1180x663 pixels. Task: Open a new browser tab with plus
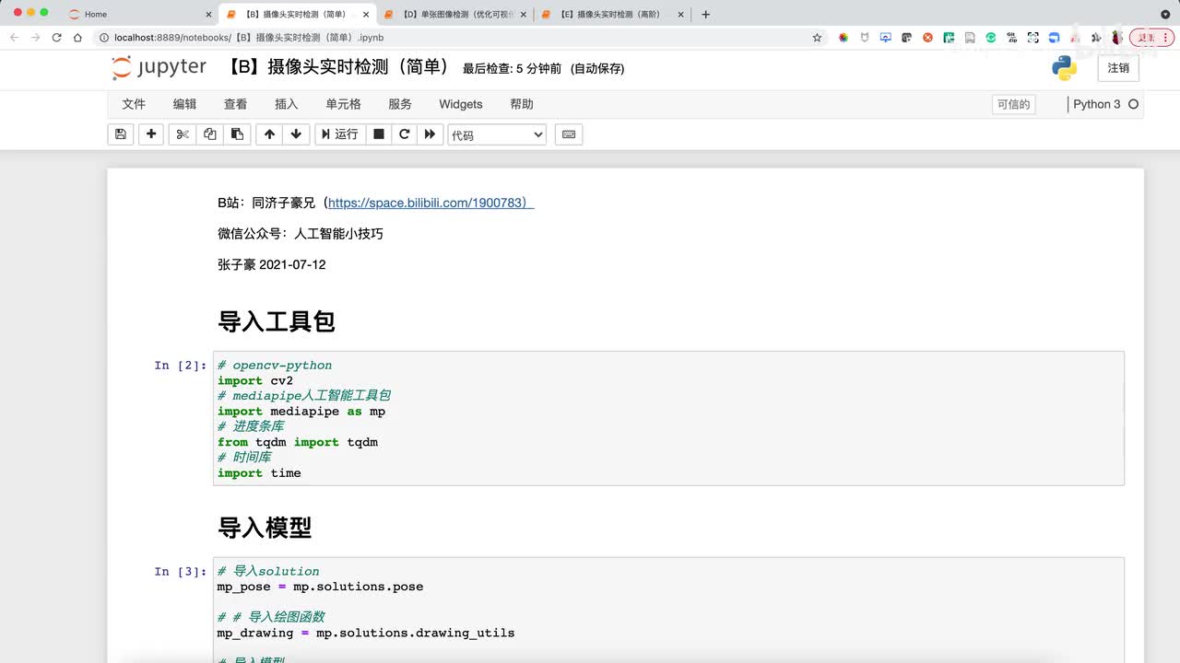[706, 14]
